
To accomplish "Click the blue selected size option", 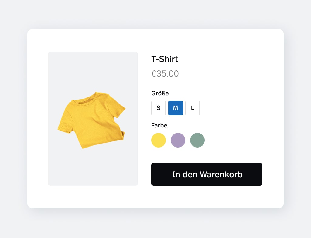I will coord(176,108).
